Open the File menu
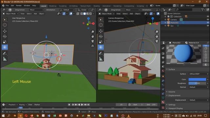Screen dimensions: 210x118 tap(7, 6)
